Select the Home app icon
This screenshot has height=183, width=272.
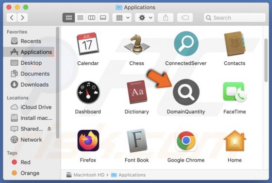click(x=235, y=141)
